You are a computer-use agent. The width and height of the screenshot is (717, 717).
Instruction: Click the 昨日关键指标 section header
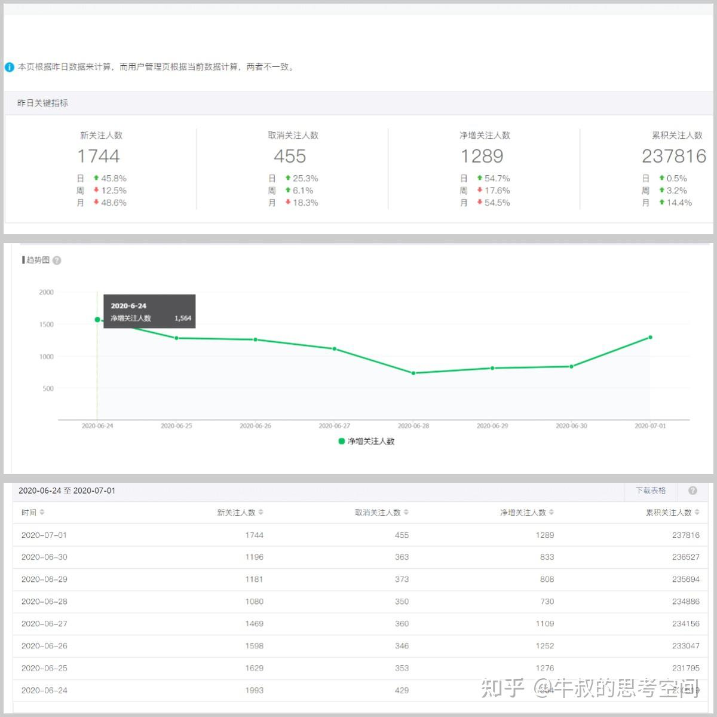(x=43, y=103)
